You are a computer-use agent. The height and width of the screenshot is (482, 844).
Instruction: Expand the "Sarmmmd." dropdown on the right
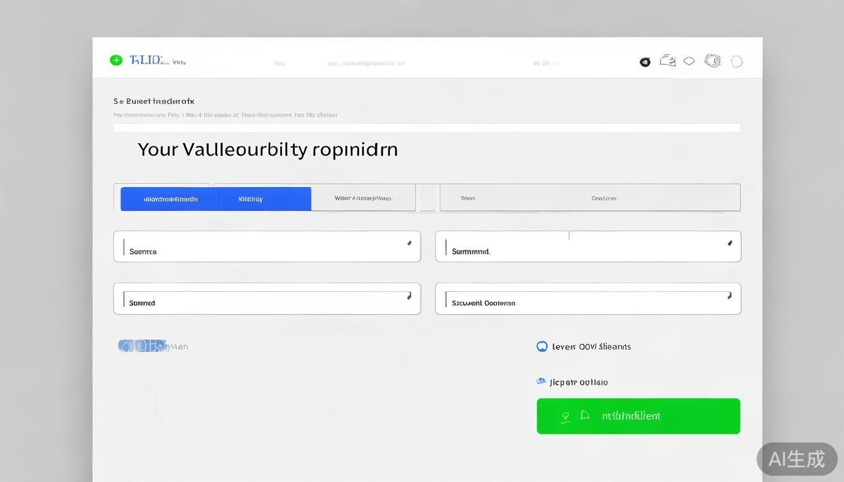(729, 244)
